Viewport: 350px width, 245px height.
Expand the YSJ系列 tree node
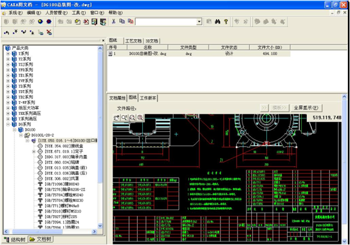(8, 65)
